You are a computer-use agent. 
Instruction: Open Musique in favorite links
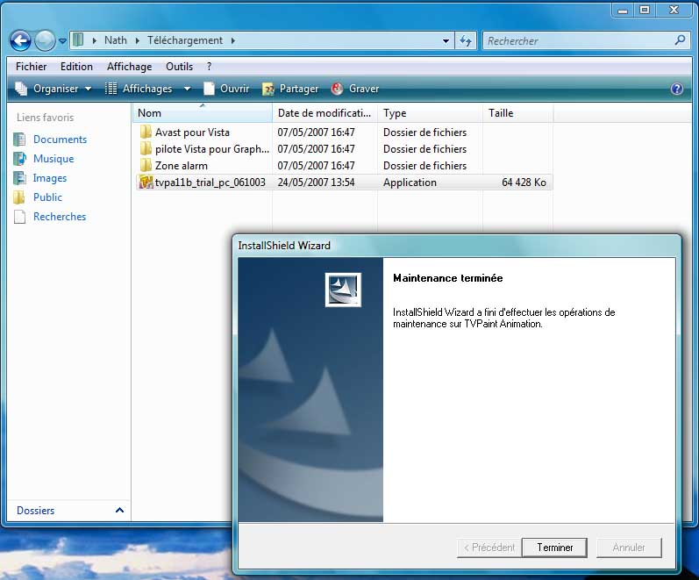[53, 159]
